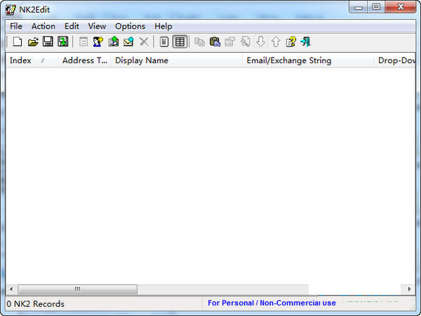Add a new record using the person icon
Screen dimensions: 421x316
[98, 42]
